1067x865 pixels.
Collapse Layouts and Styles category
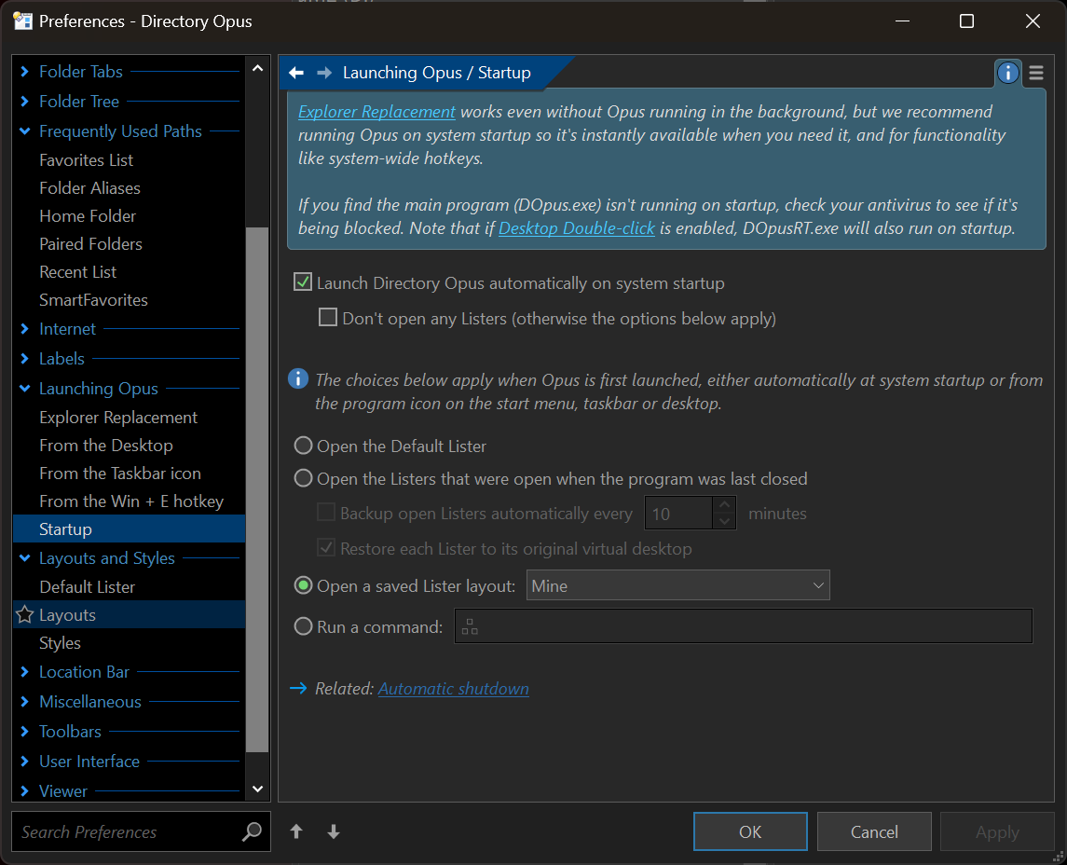[25, 558]
